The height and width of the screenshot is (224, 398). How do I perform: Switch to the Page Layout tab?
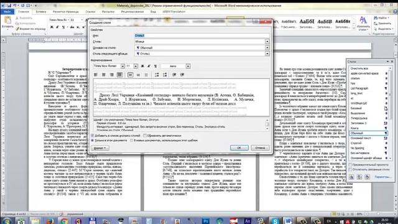(x=66, y=12)
